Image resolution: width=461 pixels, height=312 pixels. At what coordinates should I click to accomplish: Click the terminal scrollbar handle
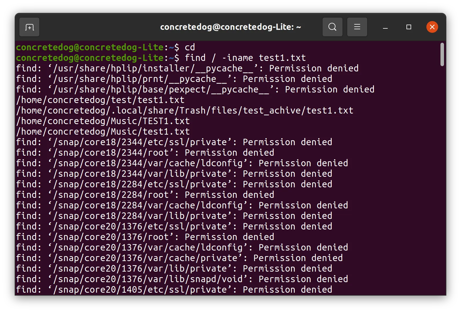coord(442,54)
